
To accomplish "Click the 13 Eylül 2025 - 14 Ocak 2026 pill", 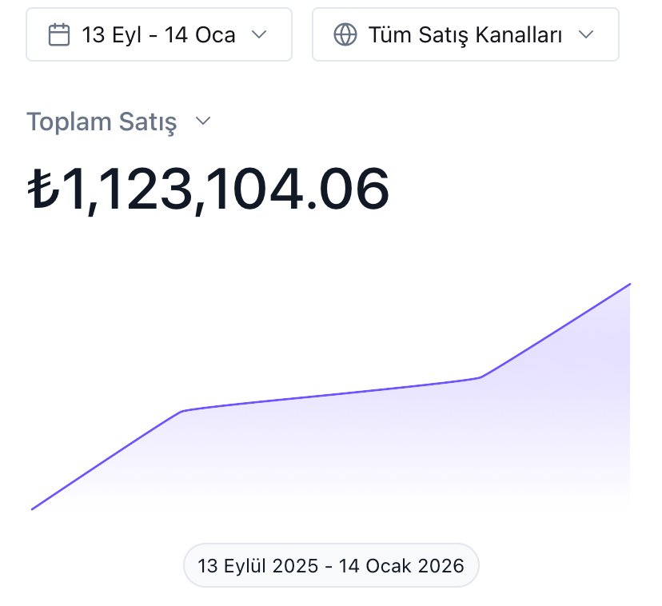I will [x=331, y=566].
